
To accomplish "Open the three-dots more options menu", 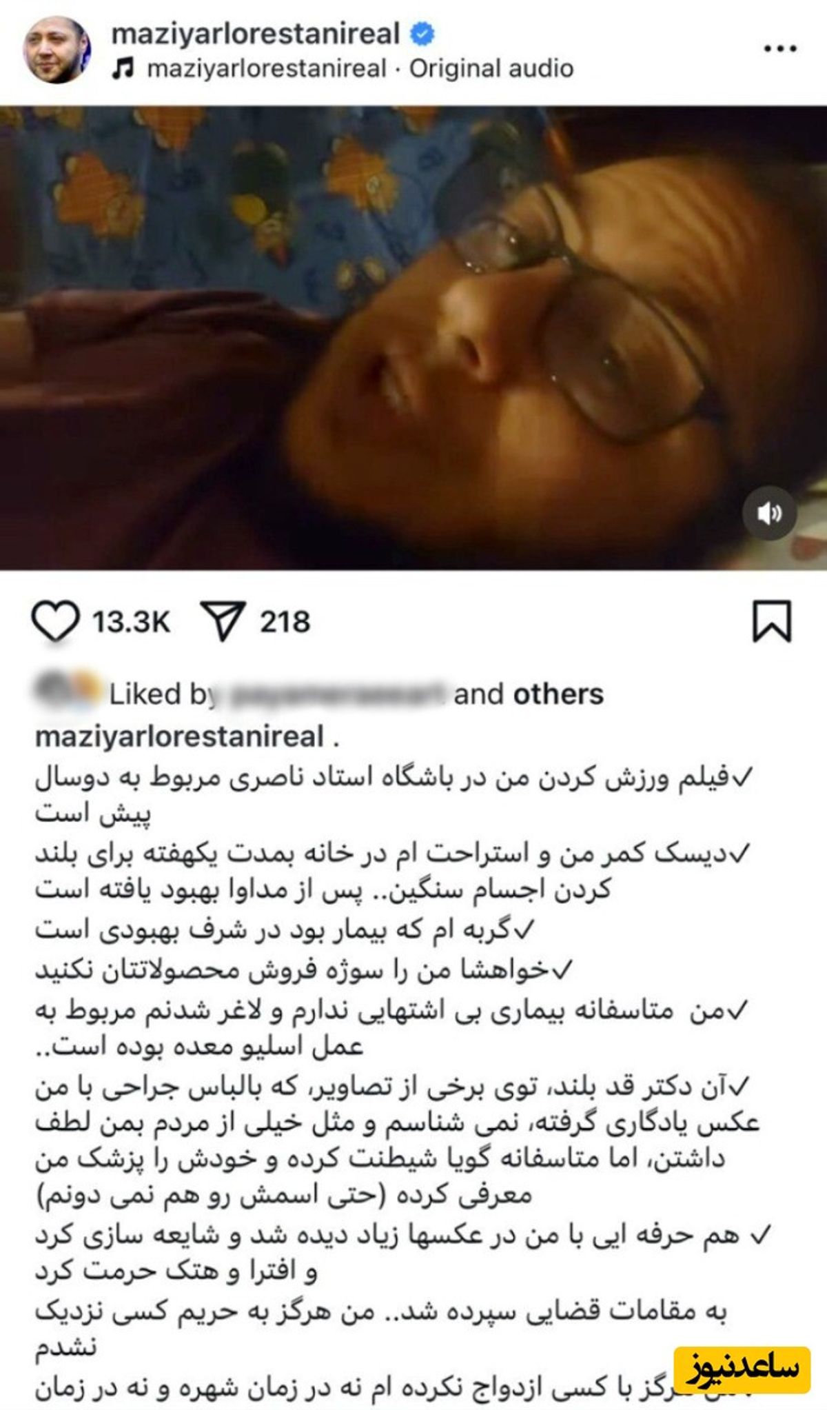I will (x=781, y=49).
